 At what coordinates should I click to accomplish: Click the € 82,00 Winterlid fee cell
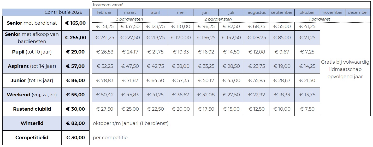tap(75, 123)
